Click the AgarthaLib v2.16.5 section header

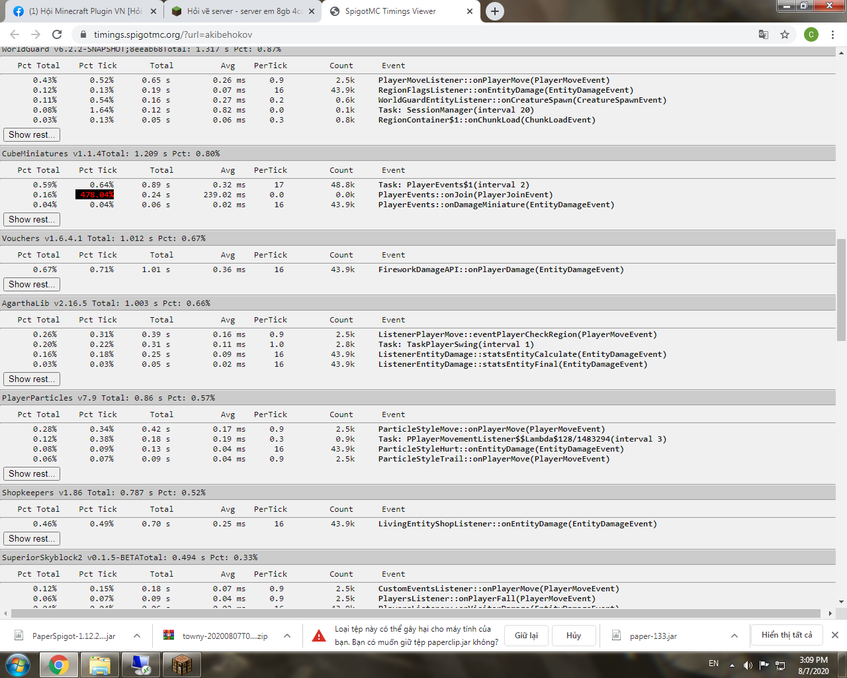click(418, 303)
